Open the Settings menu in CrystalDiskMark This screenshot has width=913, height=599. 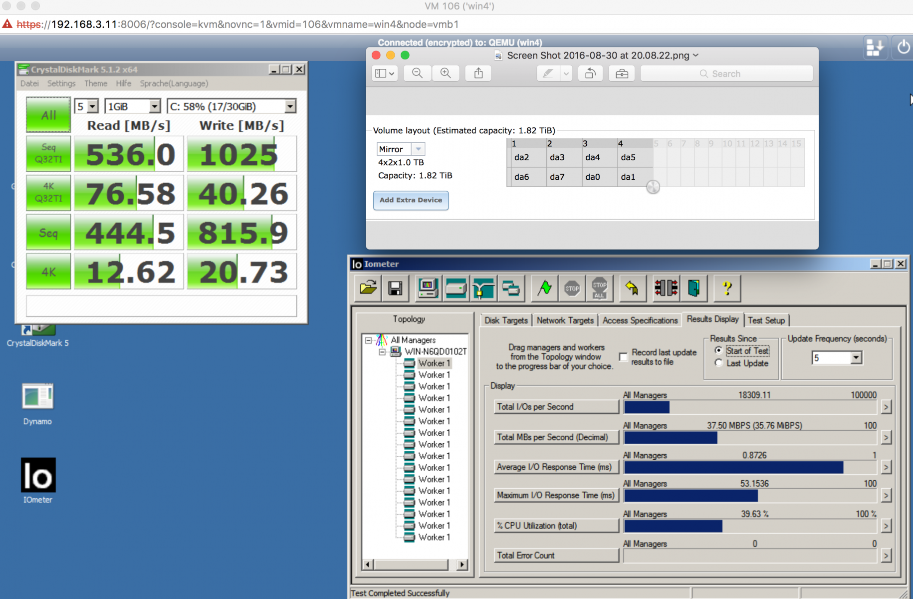[61, 83]
